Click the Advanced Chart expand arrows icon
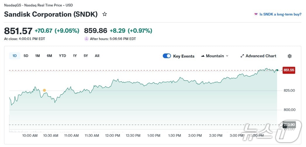The image size is (306, 147). coord(242,56)
